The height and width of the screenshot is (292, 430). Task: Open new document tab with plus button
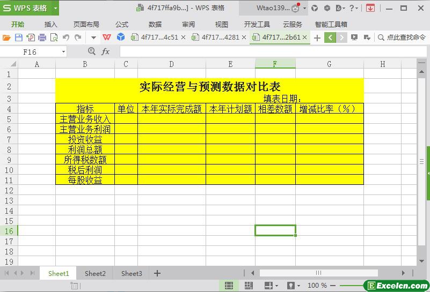click(317, 38)
